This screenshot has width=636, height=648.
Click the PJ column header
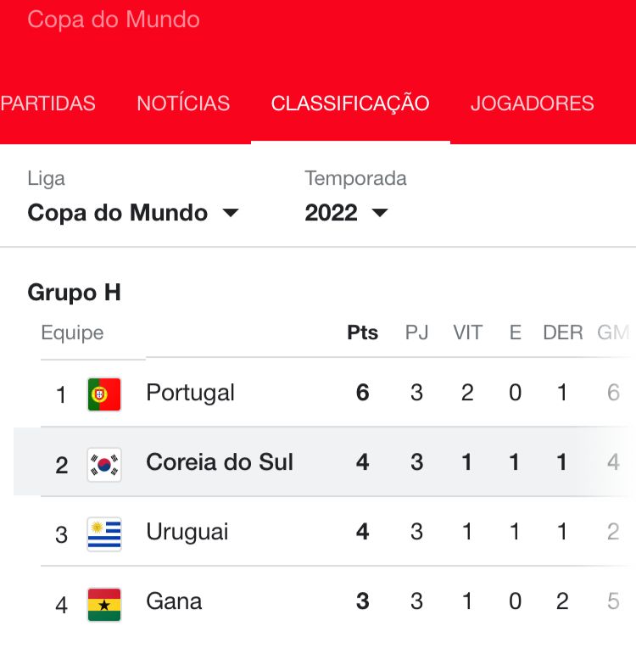pyautogui.click(x=416, y=332)
